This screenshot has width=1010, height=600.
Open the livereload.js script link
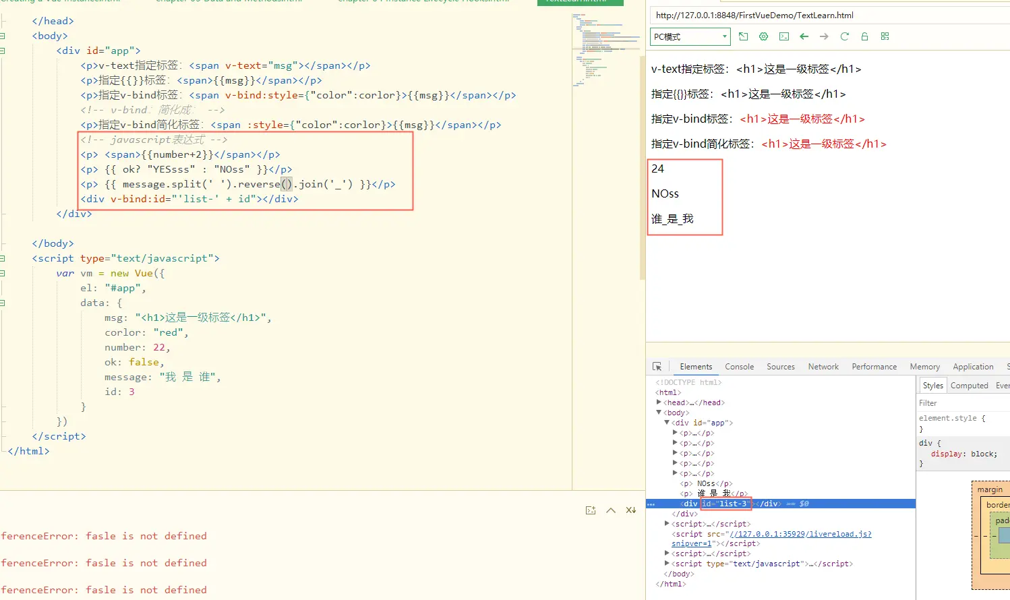point(800,534)
